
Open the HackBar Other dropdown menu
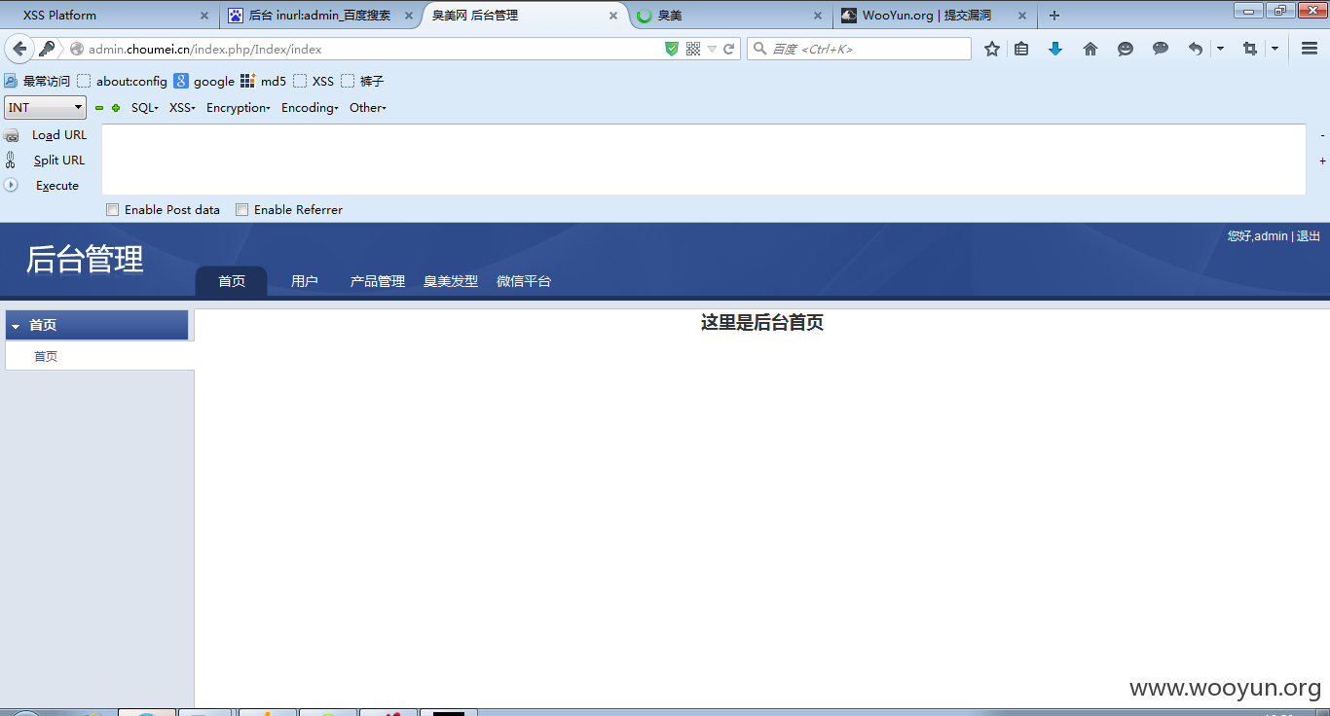coord(368,108)
